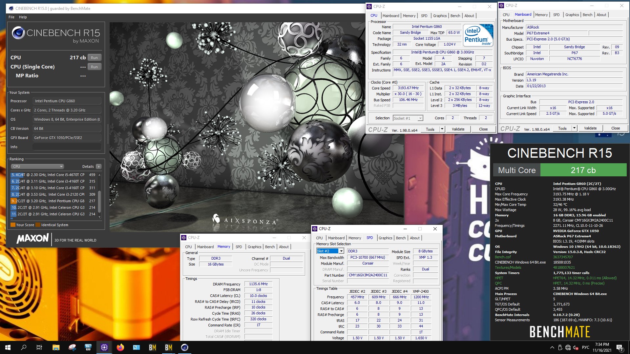Click Cinebench R15 sphere logo in left panel
This screenshot has height=354, width=630.
point(18,33)
